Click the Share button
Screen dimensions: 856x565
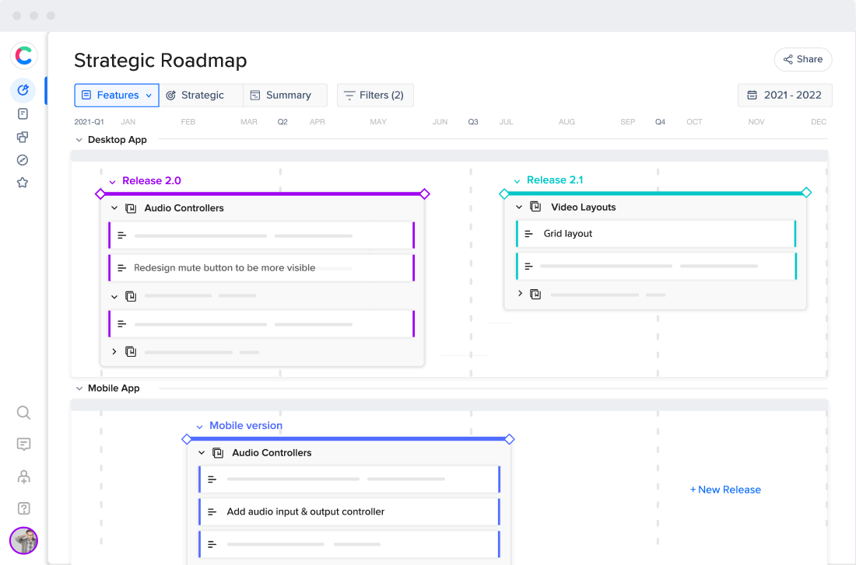pos(802,59)
